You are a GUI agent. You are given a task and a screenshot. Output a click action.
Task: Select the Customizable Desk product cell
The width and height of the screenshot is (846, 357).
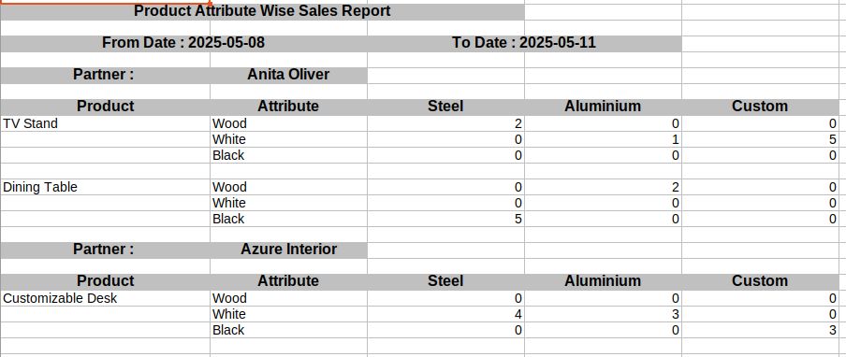[x=105, y=298]
